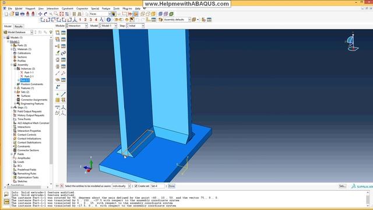373x210 pixels.
Task: Apply custom view 4
Action: [96, 20]
